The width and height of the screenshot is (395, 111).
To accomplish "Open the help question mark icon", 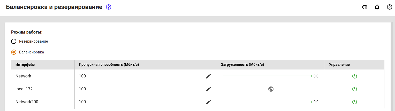I will tap(109, 7).
